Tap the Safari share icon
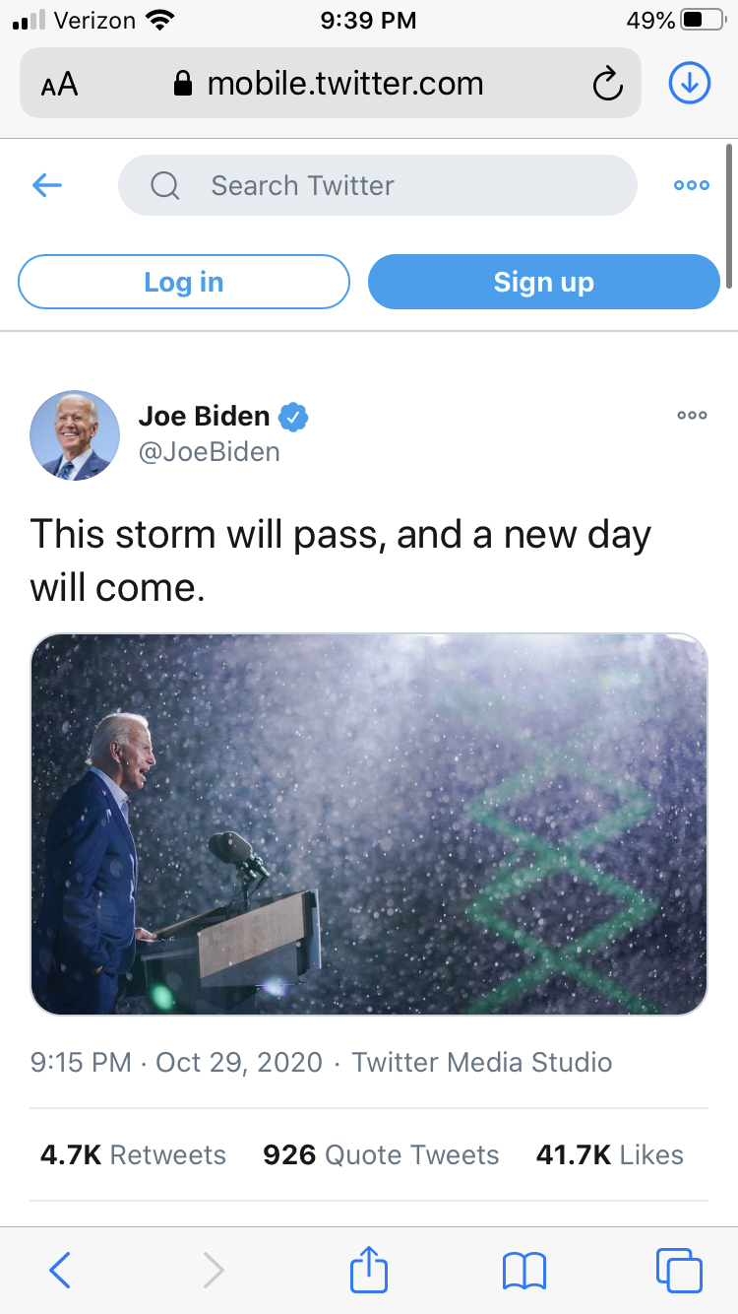This screenshot has width=738, height=1314. [369, 1269]
